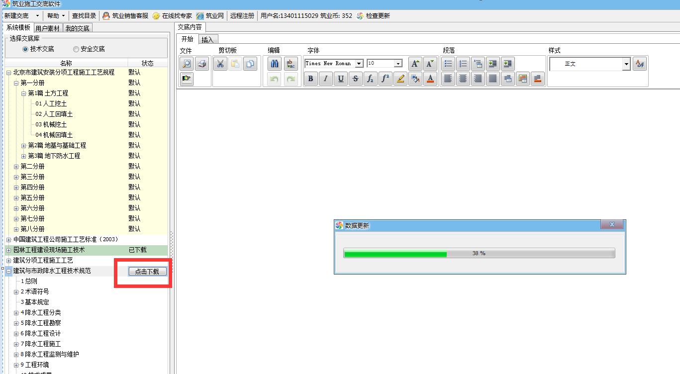The image size is (680, 374).
Task: Apply underline formatting
Action: (341, 79)
